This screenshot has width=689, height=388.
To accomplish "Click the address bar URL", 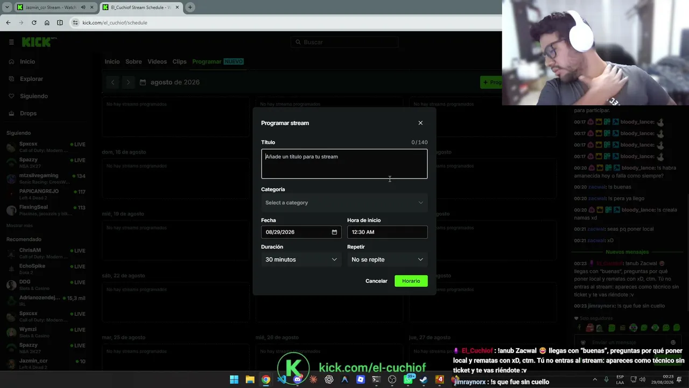I will tap(115, 23).
